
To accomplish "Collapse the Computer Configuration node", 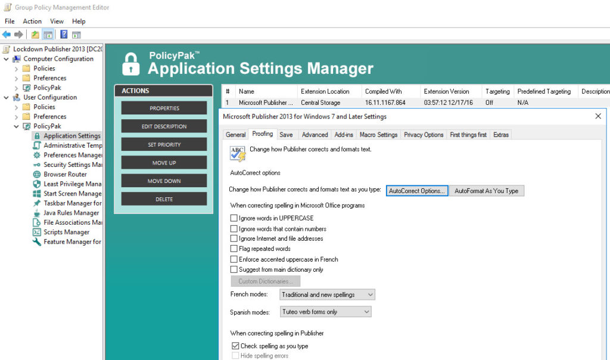I will (x=6, y=59).
